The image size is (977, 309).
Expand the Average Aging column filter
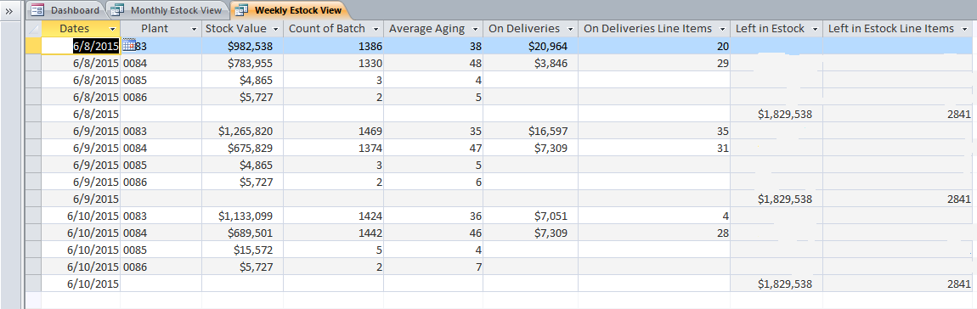click(x=476, y=29)
